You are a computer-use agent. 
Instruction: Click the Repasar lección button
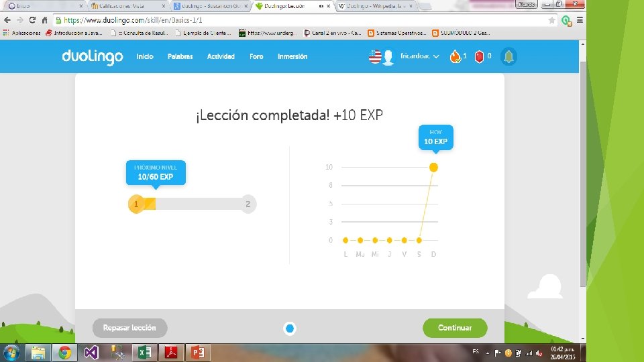click(129, 328)
